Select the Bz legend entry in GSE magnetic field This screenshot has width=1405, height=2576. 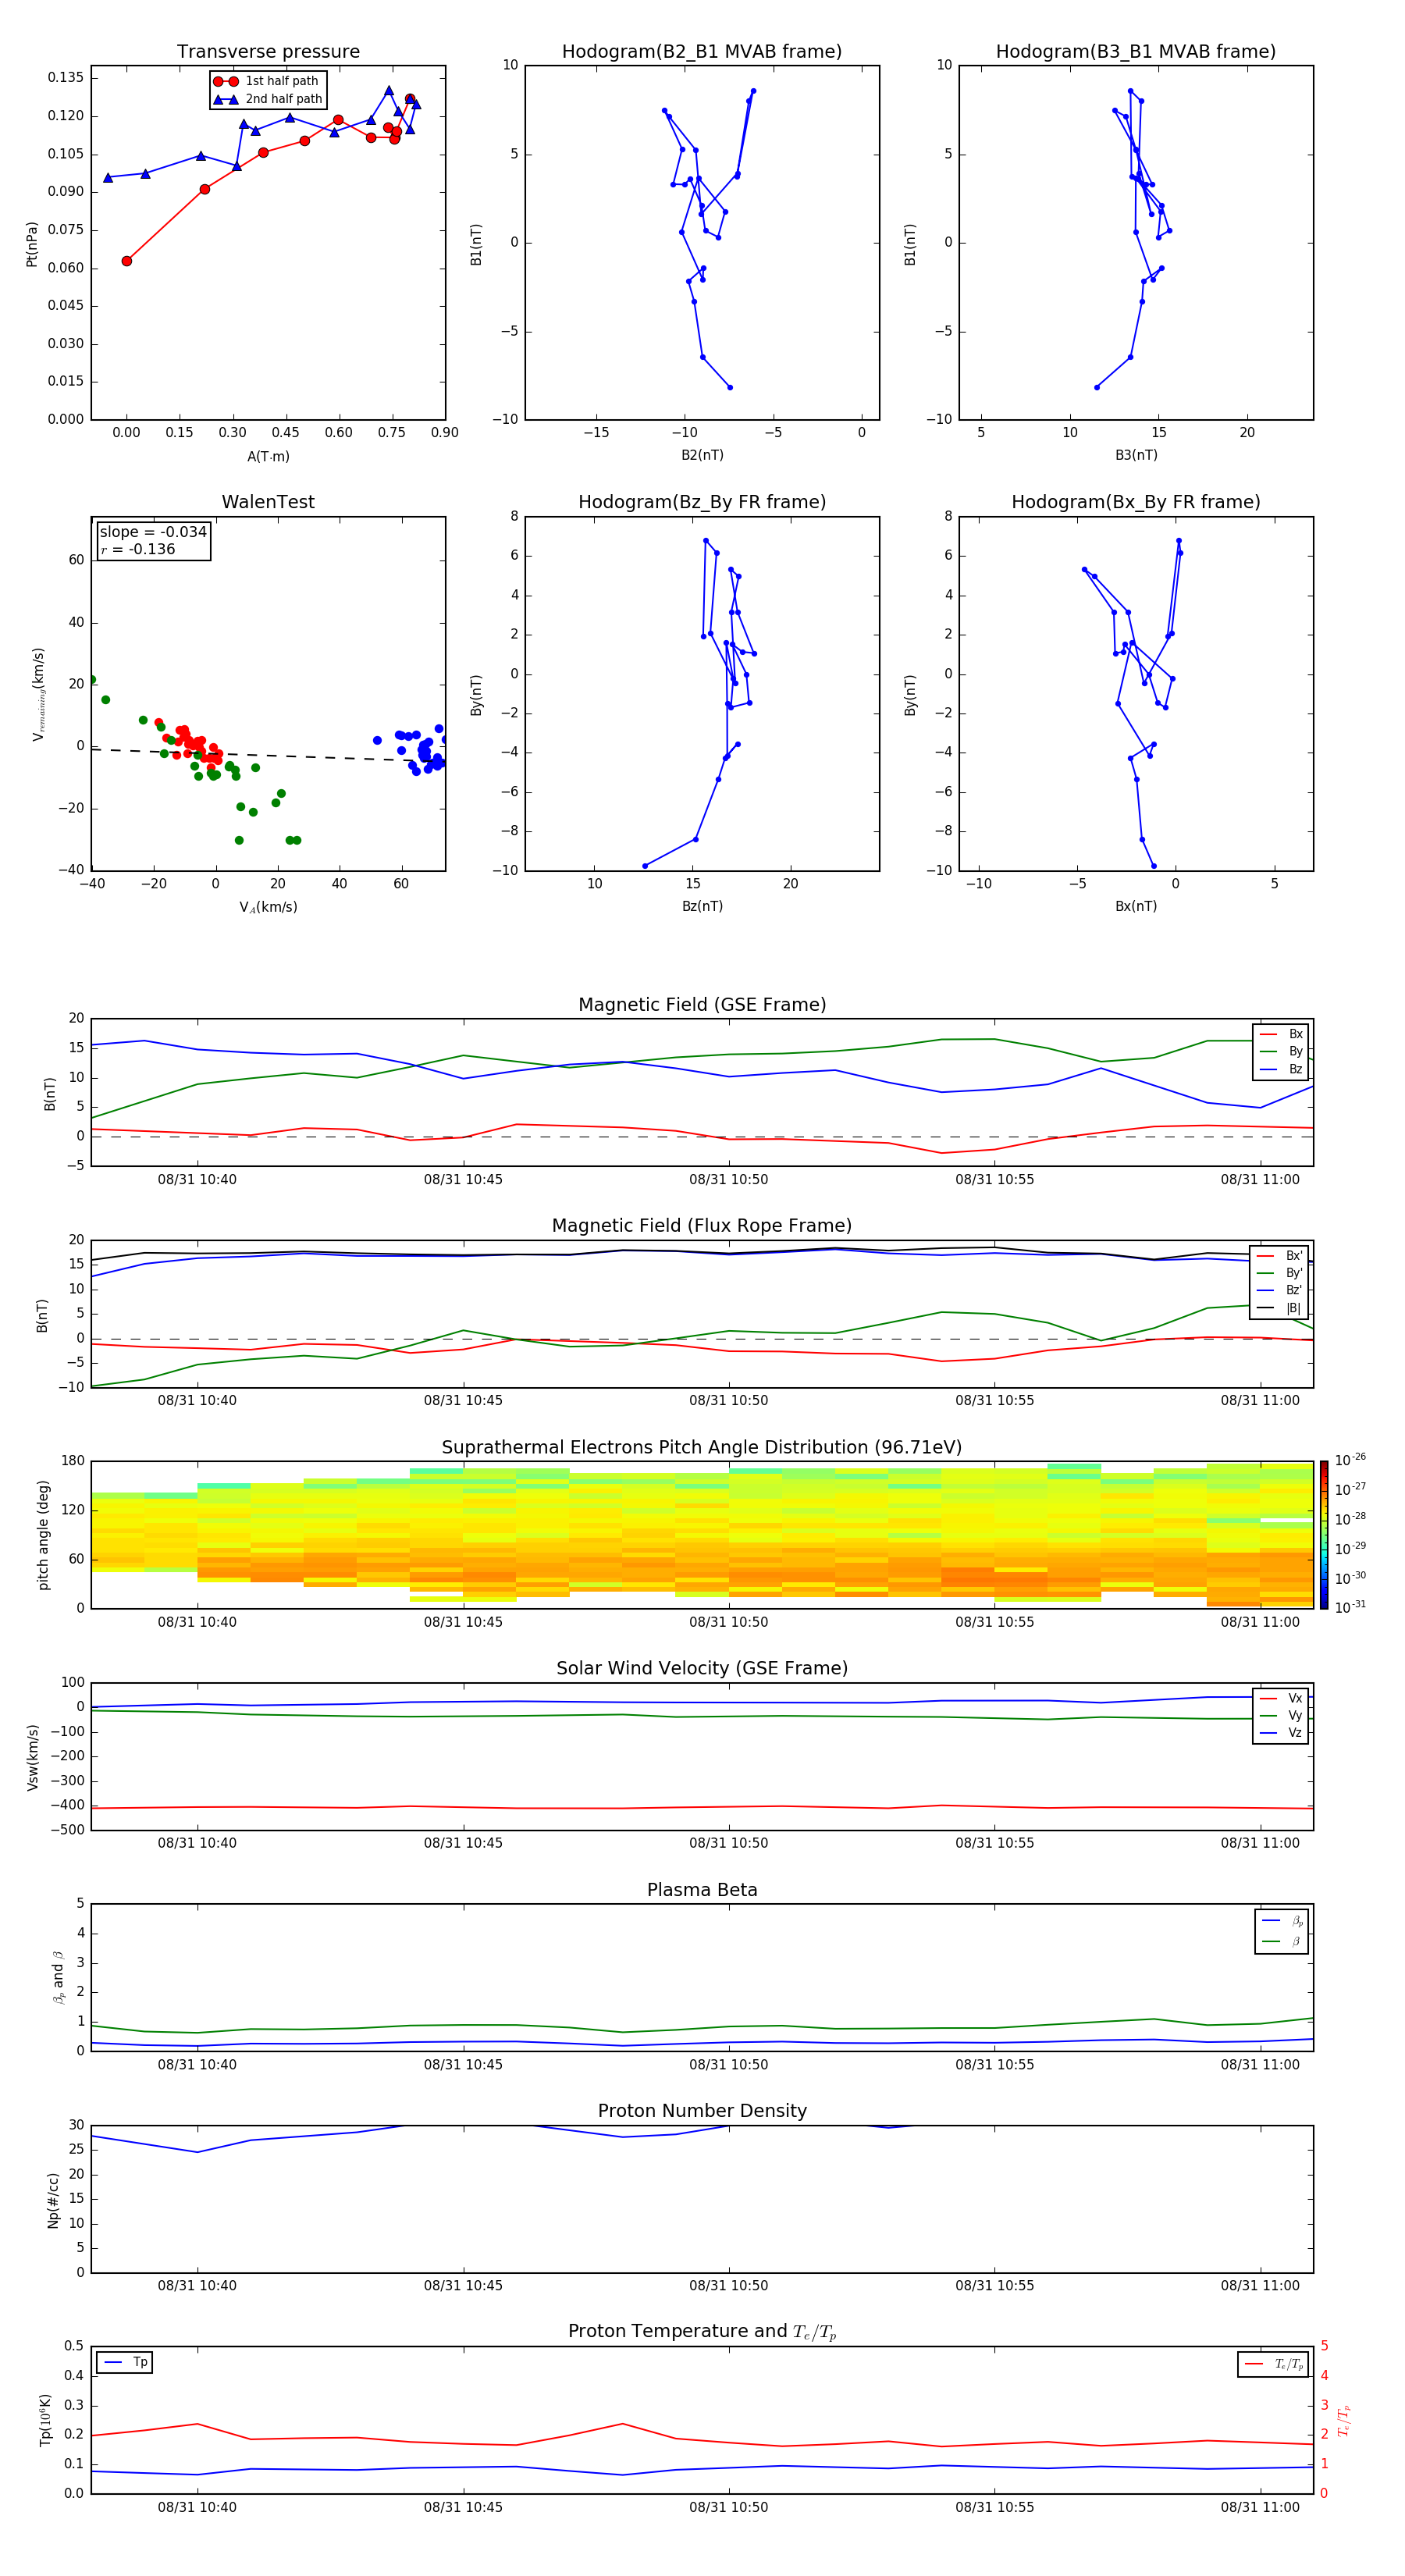pos(1281,1069)
